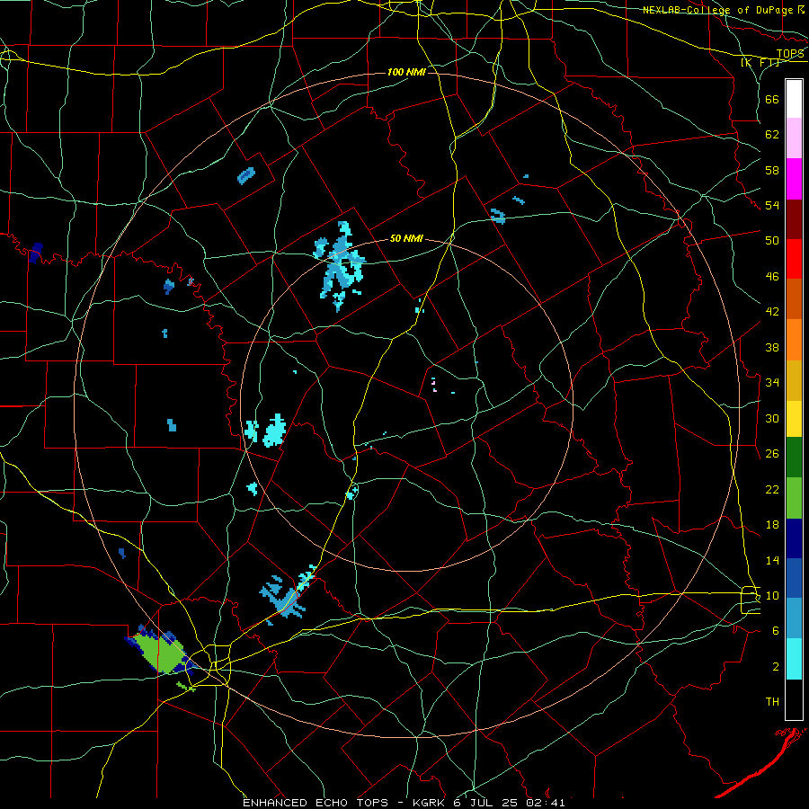Click the '22' legend value
This screenshot has width=809, height=809.
(x=772, y=489)
